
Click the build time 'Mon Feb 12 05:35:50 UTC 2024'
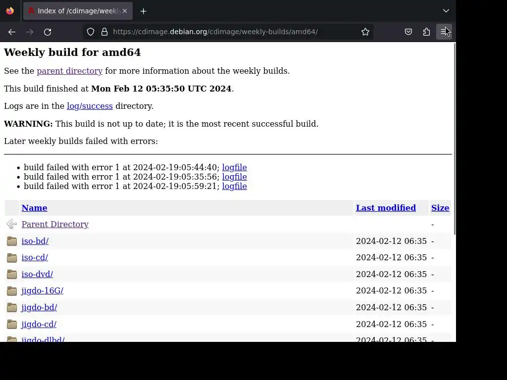161,89
